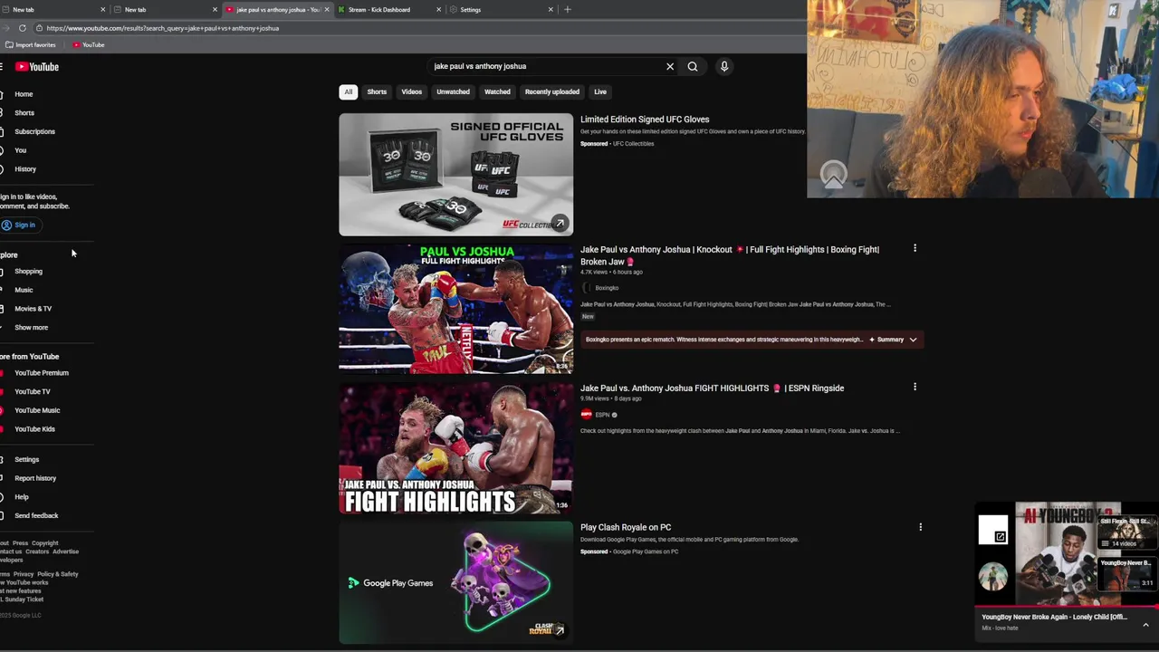Open Settings in sidebar
The height and width of the screenshot is (652, 1159).
click(x=26, y=459)
